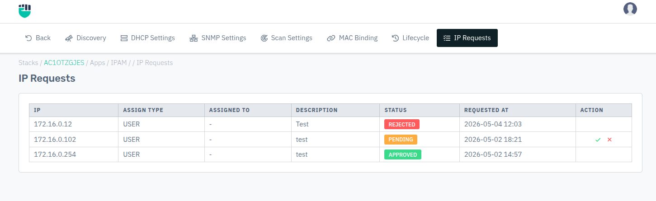The image size is (656, 201).
Task: Click the 2026-05-04 12:03 timestamp
Action: tap(493, 124)
